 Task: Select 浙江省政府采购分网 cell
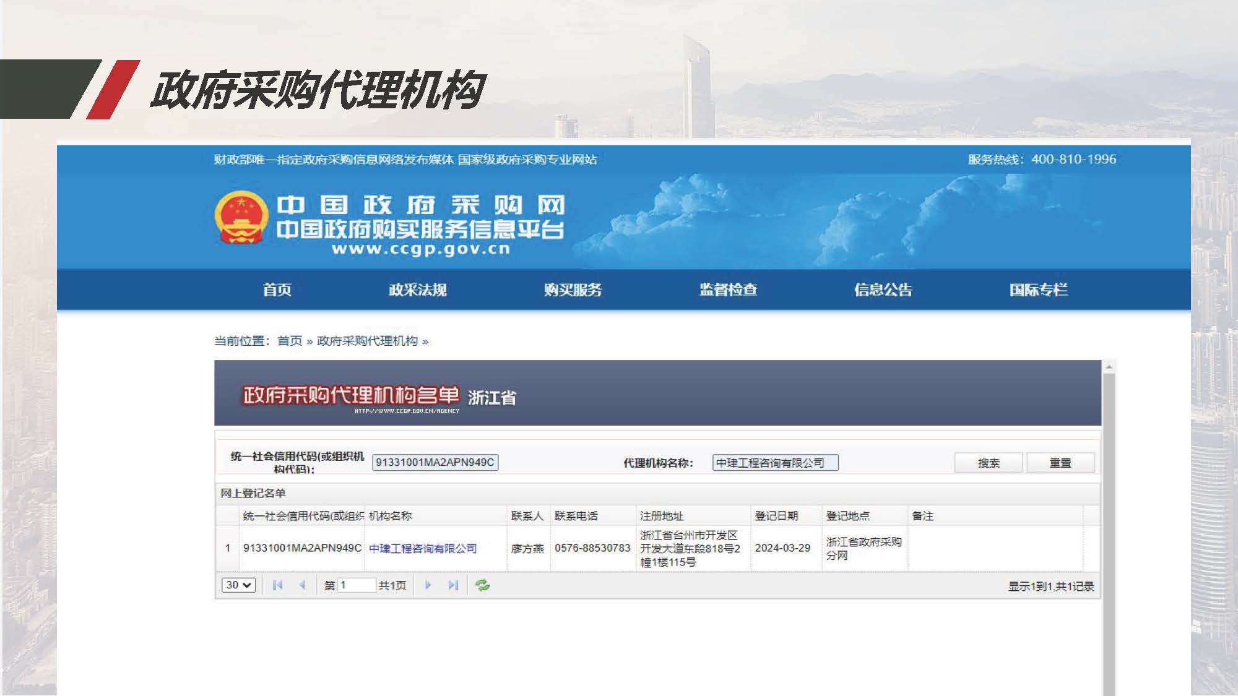864,548
